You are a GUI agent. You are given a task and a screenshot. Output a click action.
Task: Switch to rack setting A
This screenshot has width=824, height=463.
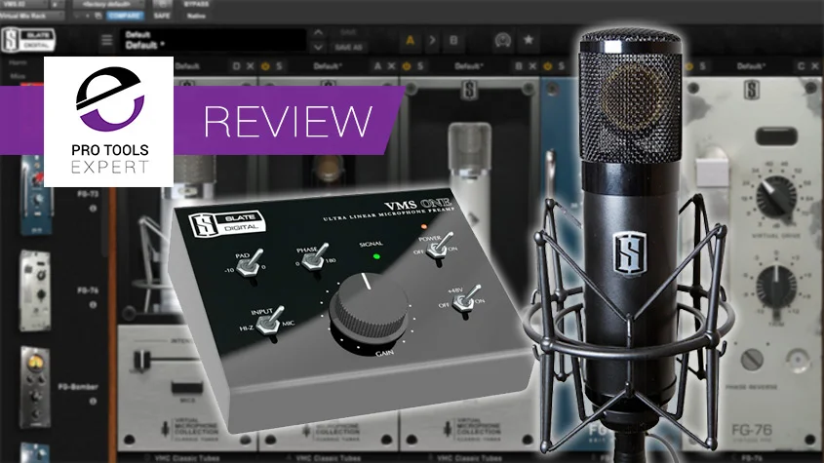(x=411, y=41)
